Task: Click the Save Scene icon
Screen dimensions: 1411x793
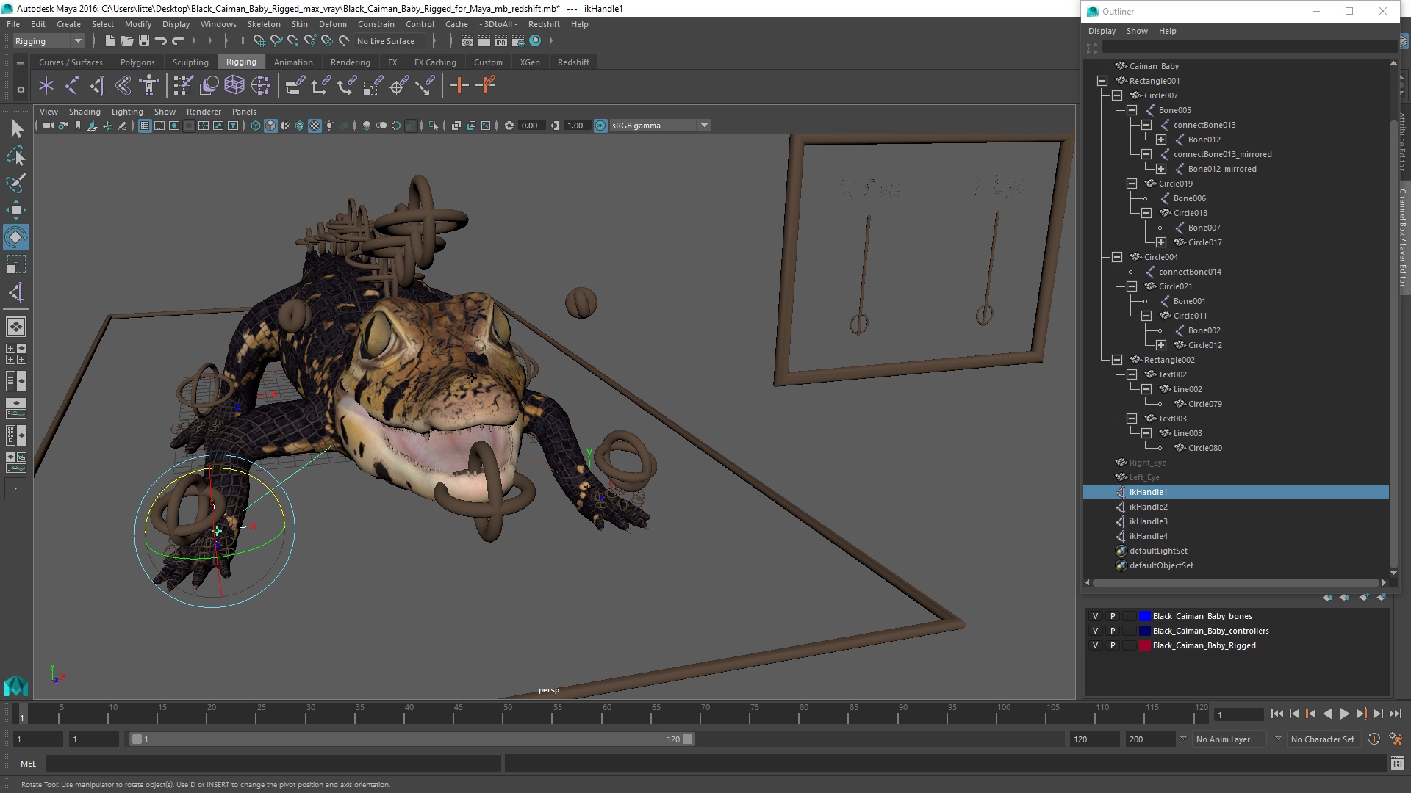Action: 144,41
